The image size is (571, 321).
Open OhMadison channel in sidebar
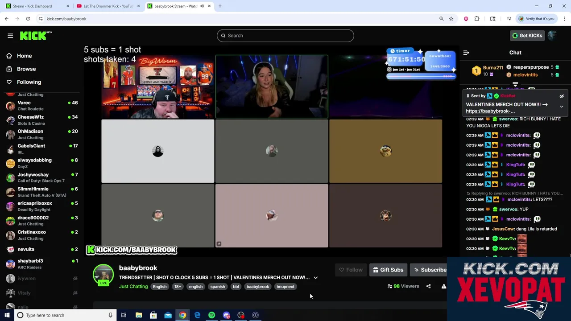click(41, 134)
